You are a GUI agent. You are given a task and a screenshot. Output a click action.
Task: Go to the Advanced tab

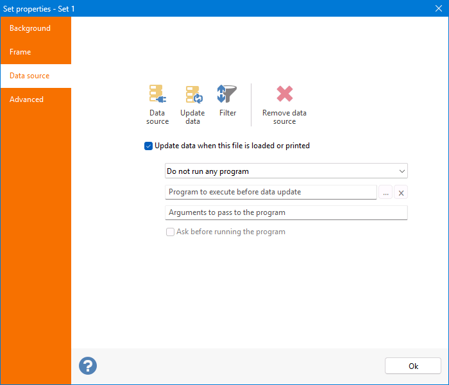[x=27, y=99]
